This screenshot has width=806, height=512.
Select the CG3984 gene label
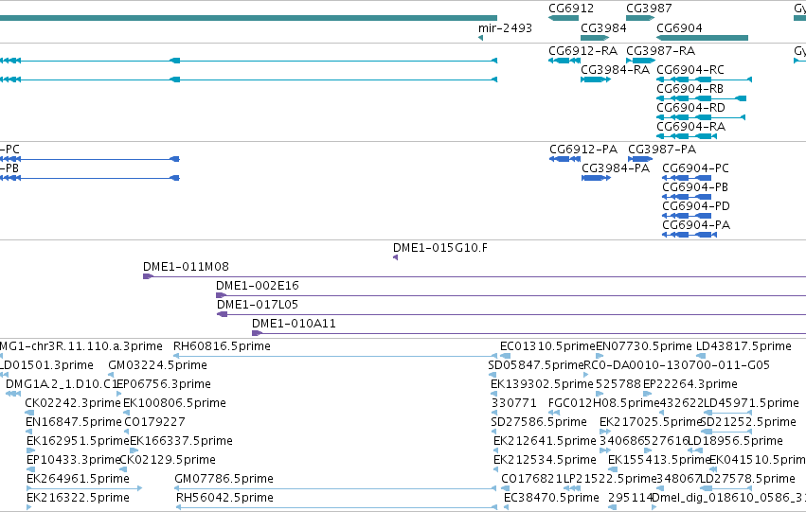[x=603, y=28]
